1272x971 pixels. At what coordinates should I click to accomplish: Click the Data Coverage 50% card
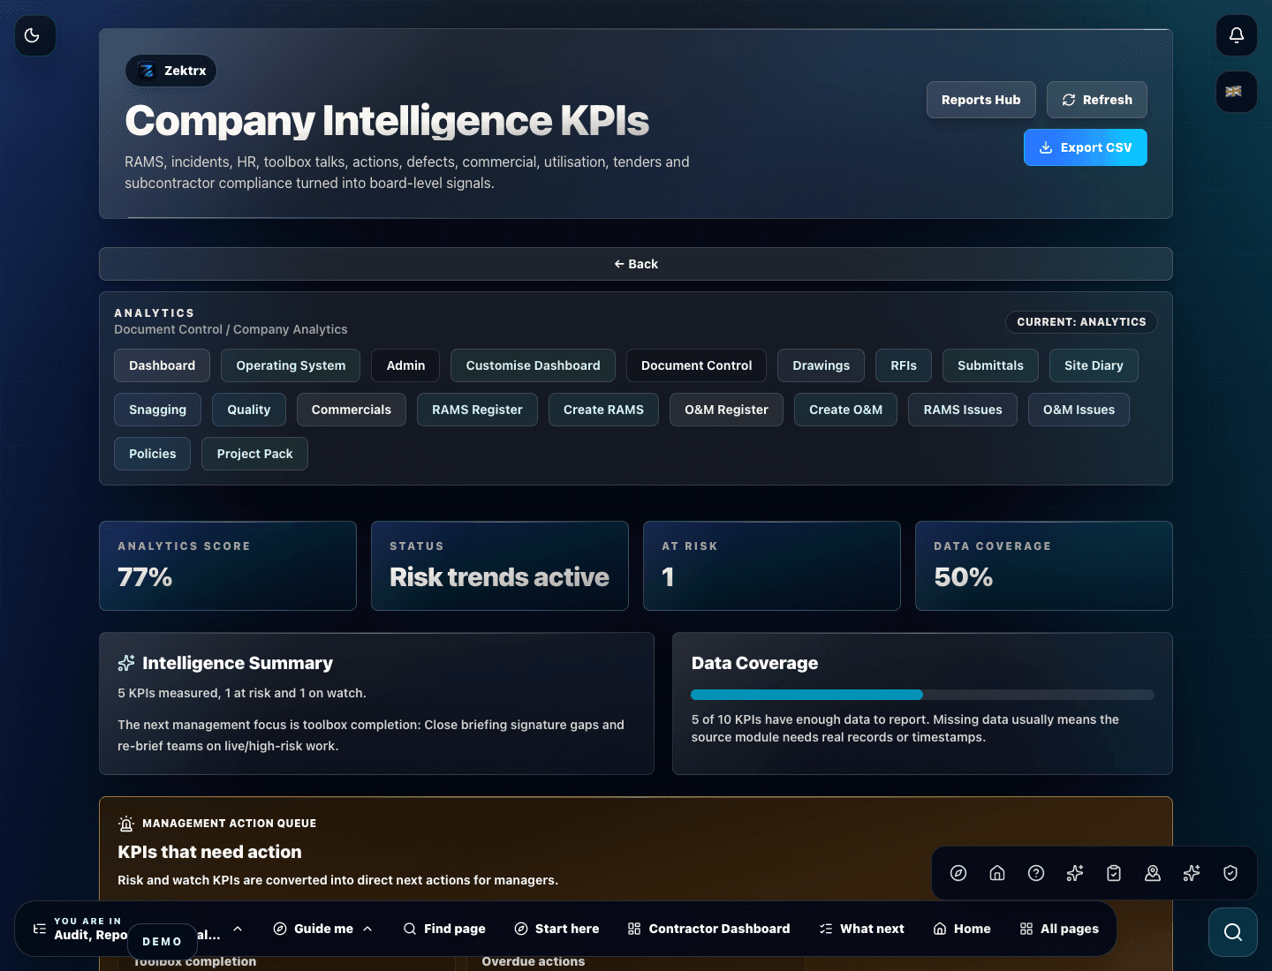(x=1044, y=566)
